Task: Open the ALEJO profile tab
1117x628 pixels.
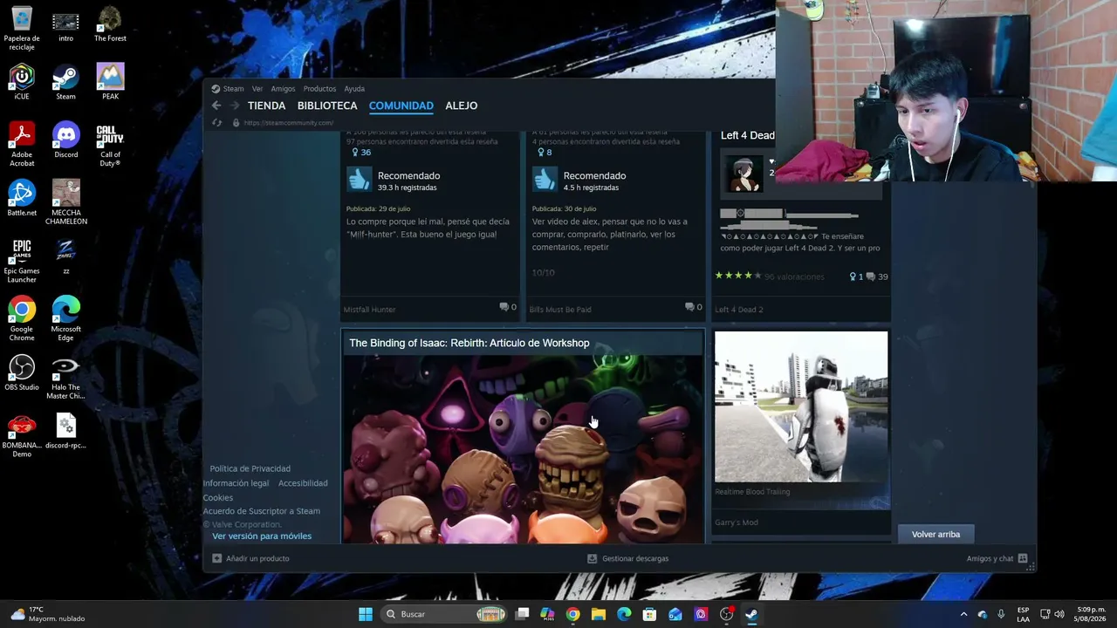Action: pos(462,106)
